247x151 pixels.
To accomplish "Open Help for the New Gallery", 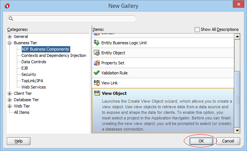I will click(x=19, y=141).
